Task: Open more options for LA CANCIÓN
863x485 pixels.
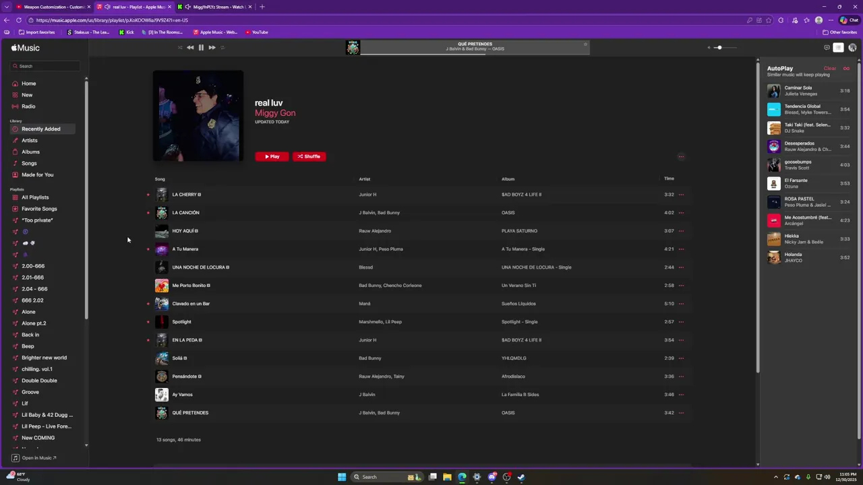Action: pyautogui.click(x=681, y=213)
